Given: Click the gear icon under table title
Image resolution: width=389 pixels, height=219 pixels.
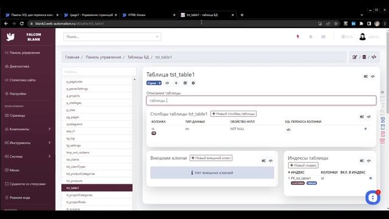Looking at the screenshot, I should [x=193, y=83].
